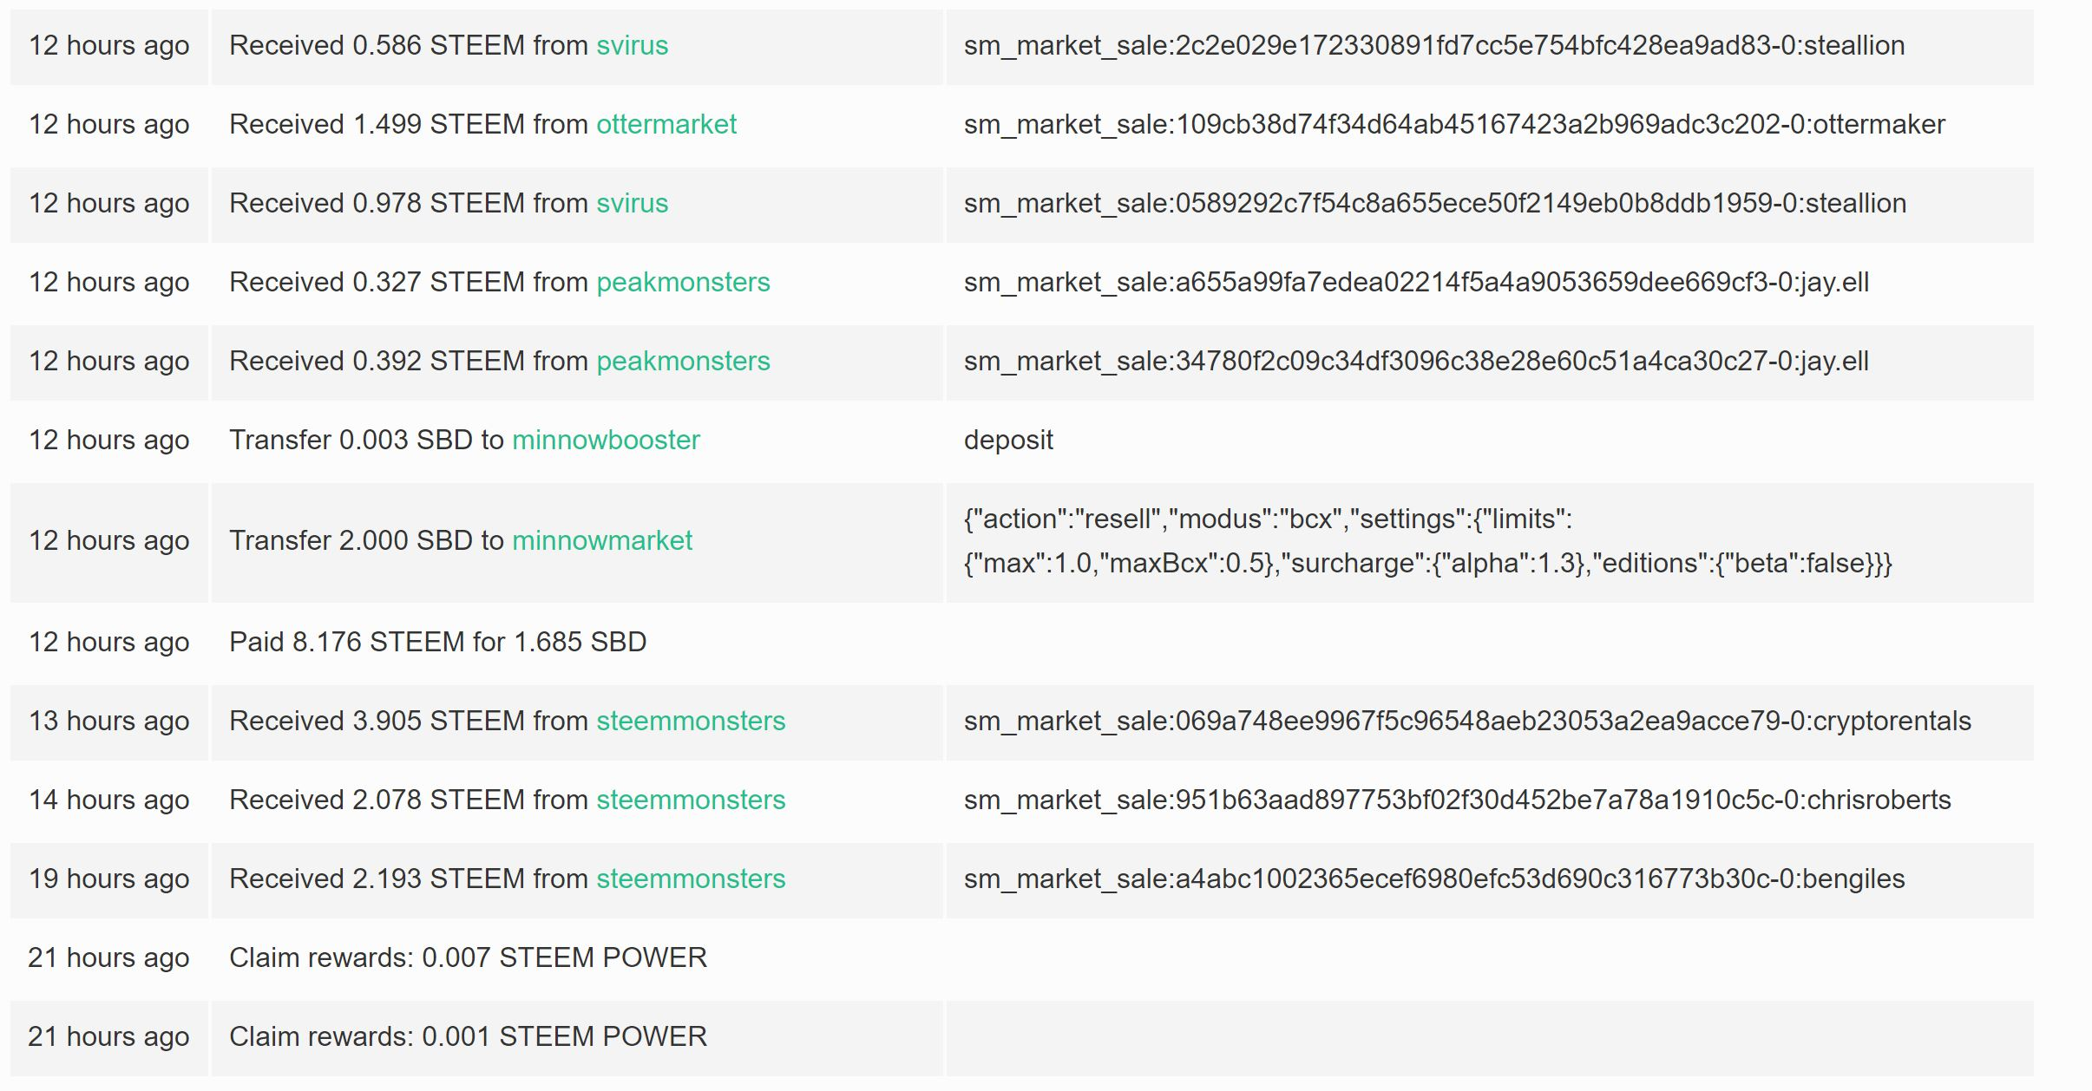The image size is (2092, 1091).
Task: Click the memo ending in cryptorentals
Action: pyautogui.click(x=1467, y=721)
